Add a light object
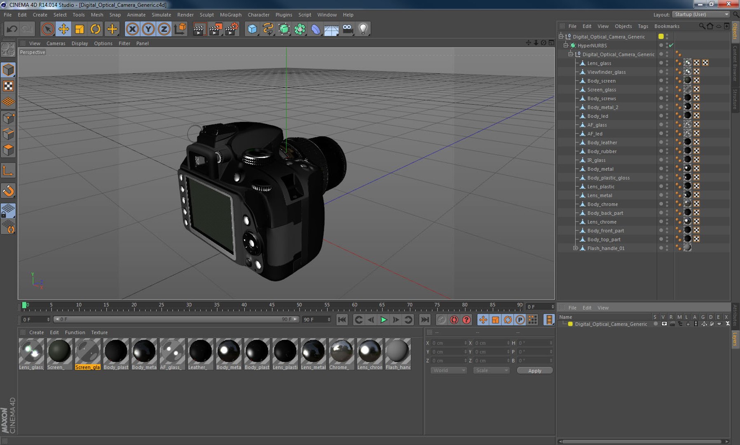This screenshot has height=445, width=740. 363,29
